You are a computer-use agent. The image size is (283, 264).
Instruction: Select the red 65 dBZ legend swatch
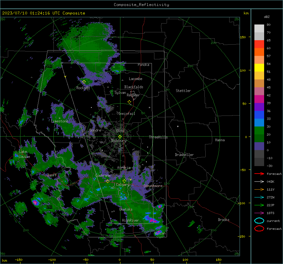point(259,44)
